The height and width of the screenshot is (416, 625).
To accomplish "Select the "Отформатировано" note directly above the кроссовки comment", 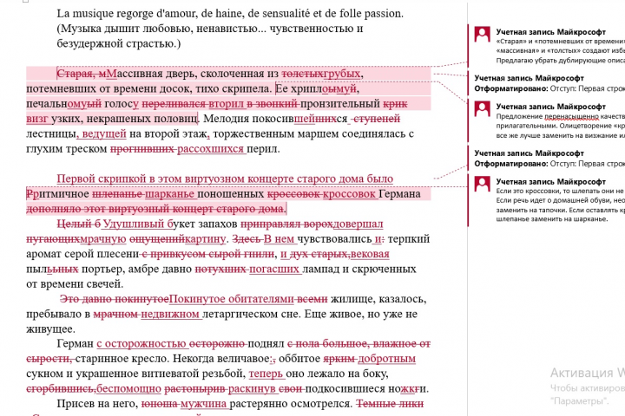I will coord(549,159).
